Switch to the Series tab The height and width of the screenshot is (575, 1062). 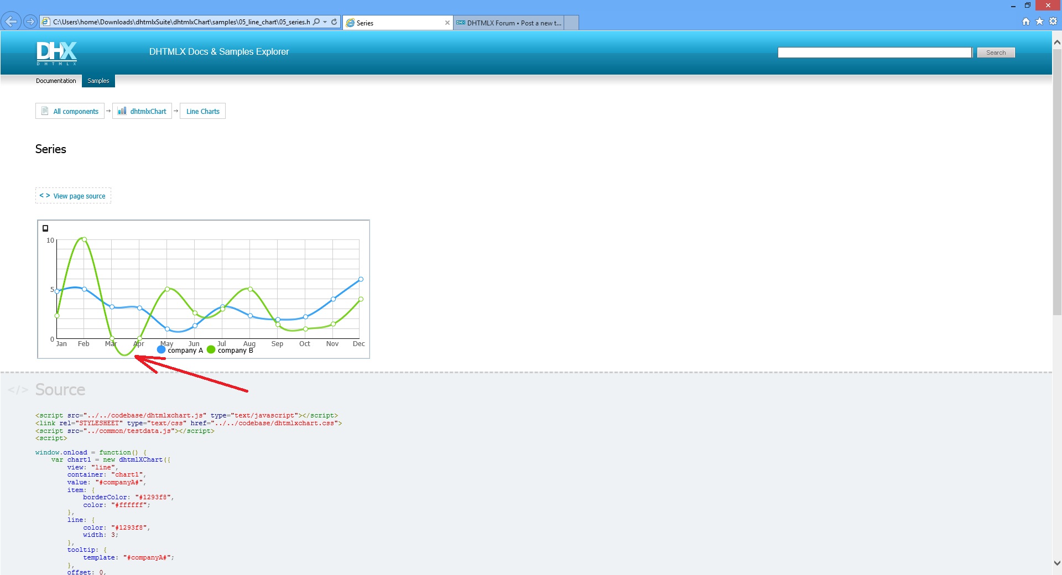[x=398, y=23]
